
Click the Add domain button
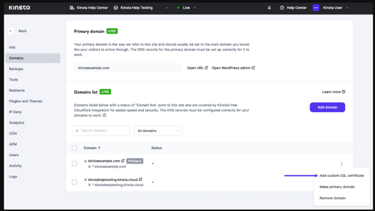(x=327, y=107)
